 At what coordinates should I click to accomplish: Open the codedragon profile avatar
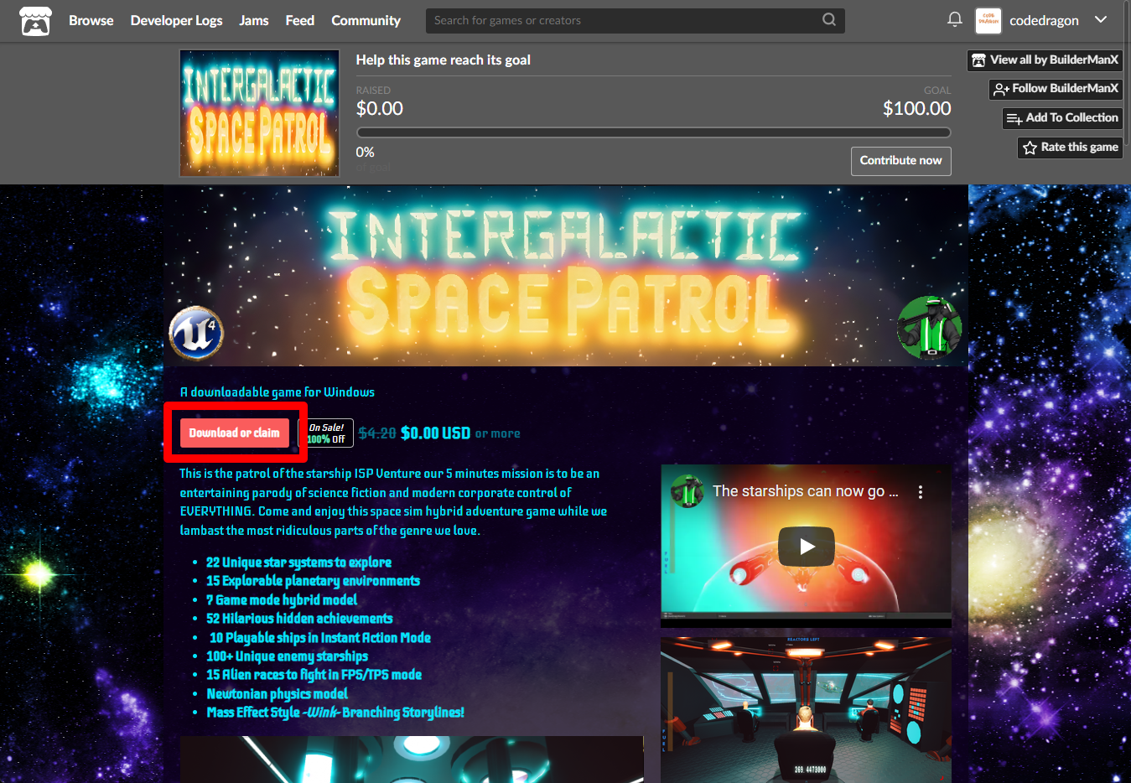point(988,21)
